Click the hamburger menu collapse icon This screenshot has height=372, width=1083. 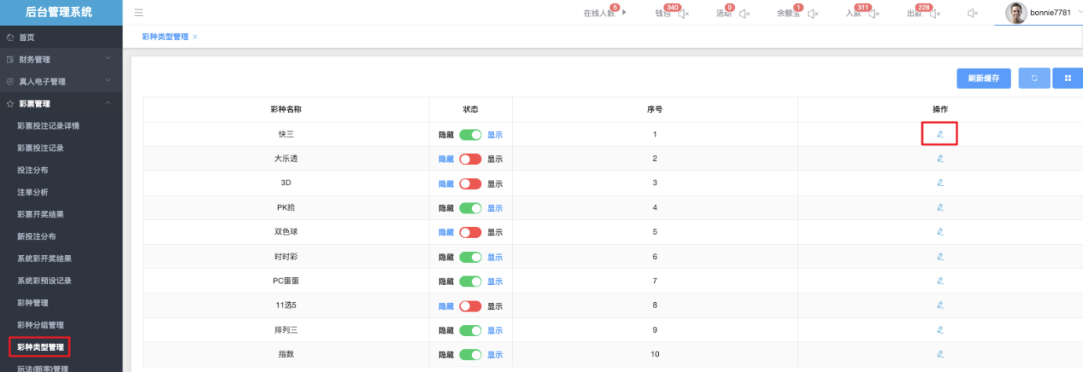(139, 13)
